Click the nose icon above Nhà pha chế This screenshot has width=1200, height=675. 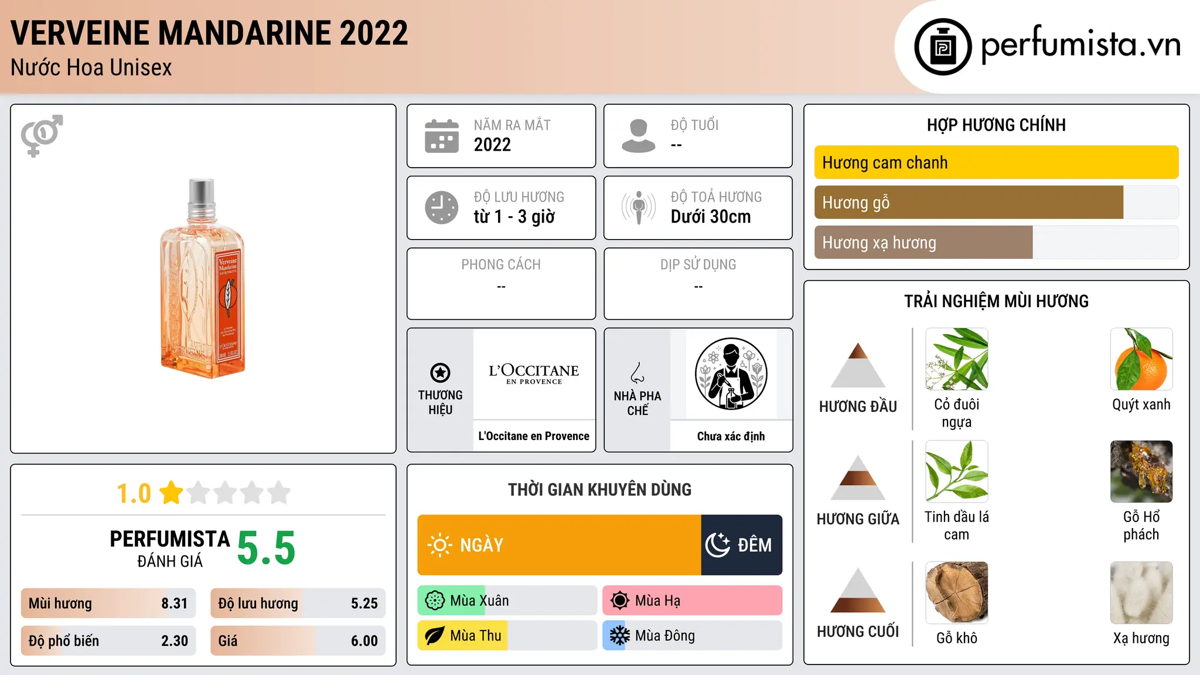(x=637, y=373)
